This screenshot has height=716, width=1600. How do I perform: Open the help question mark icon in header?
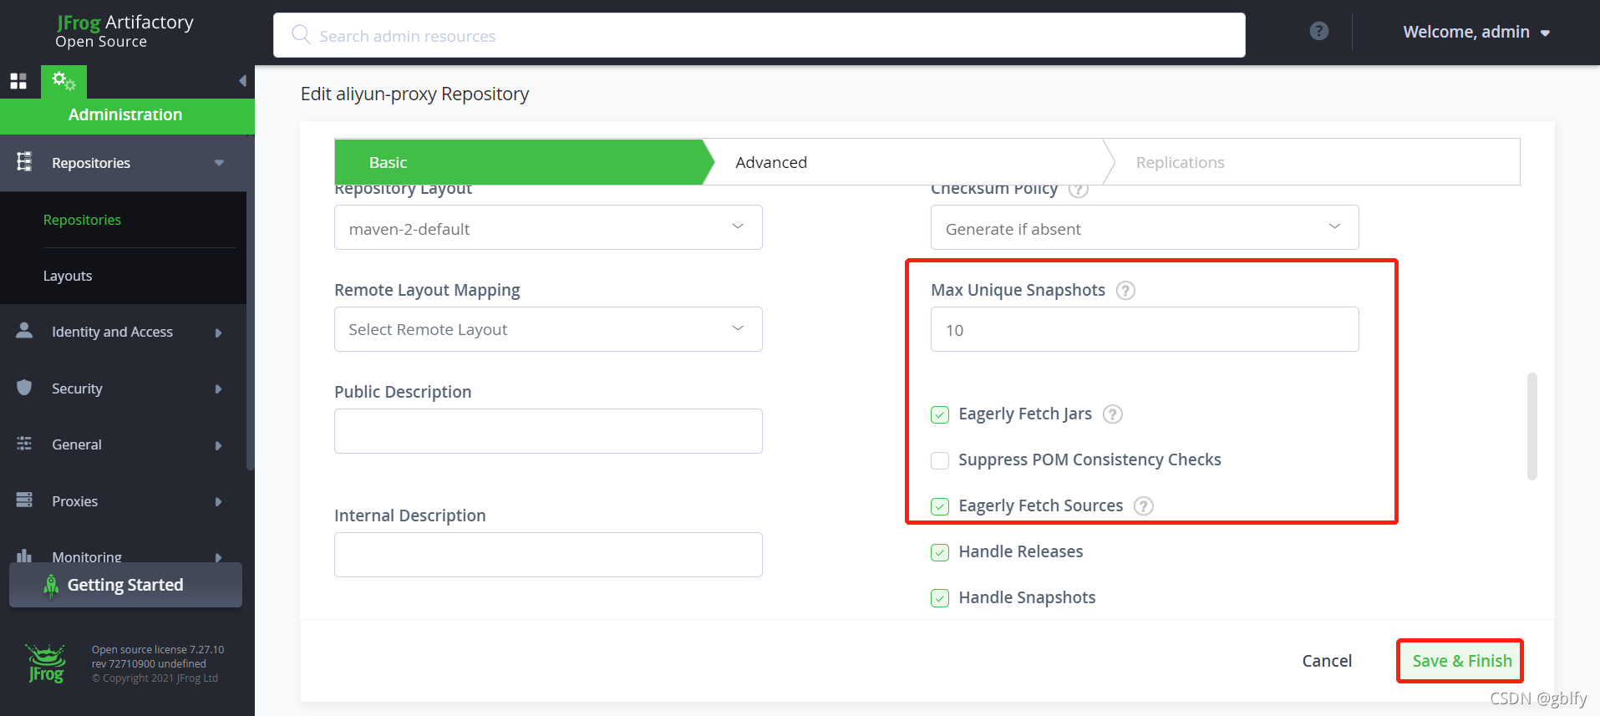click(1318, 31)
